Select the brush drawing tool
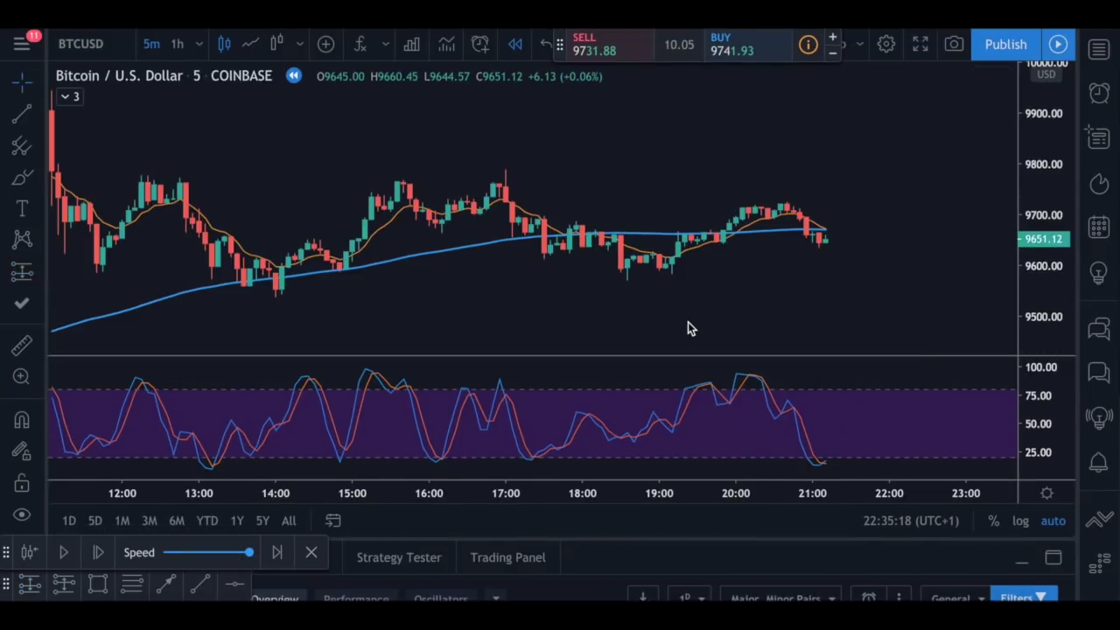The image size is (1120, 630). (22, 178)
